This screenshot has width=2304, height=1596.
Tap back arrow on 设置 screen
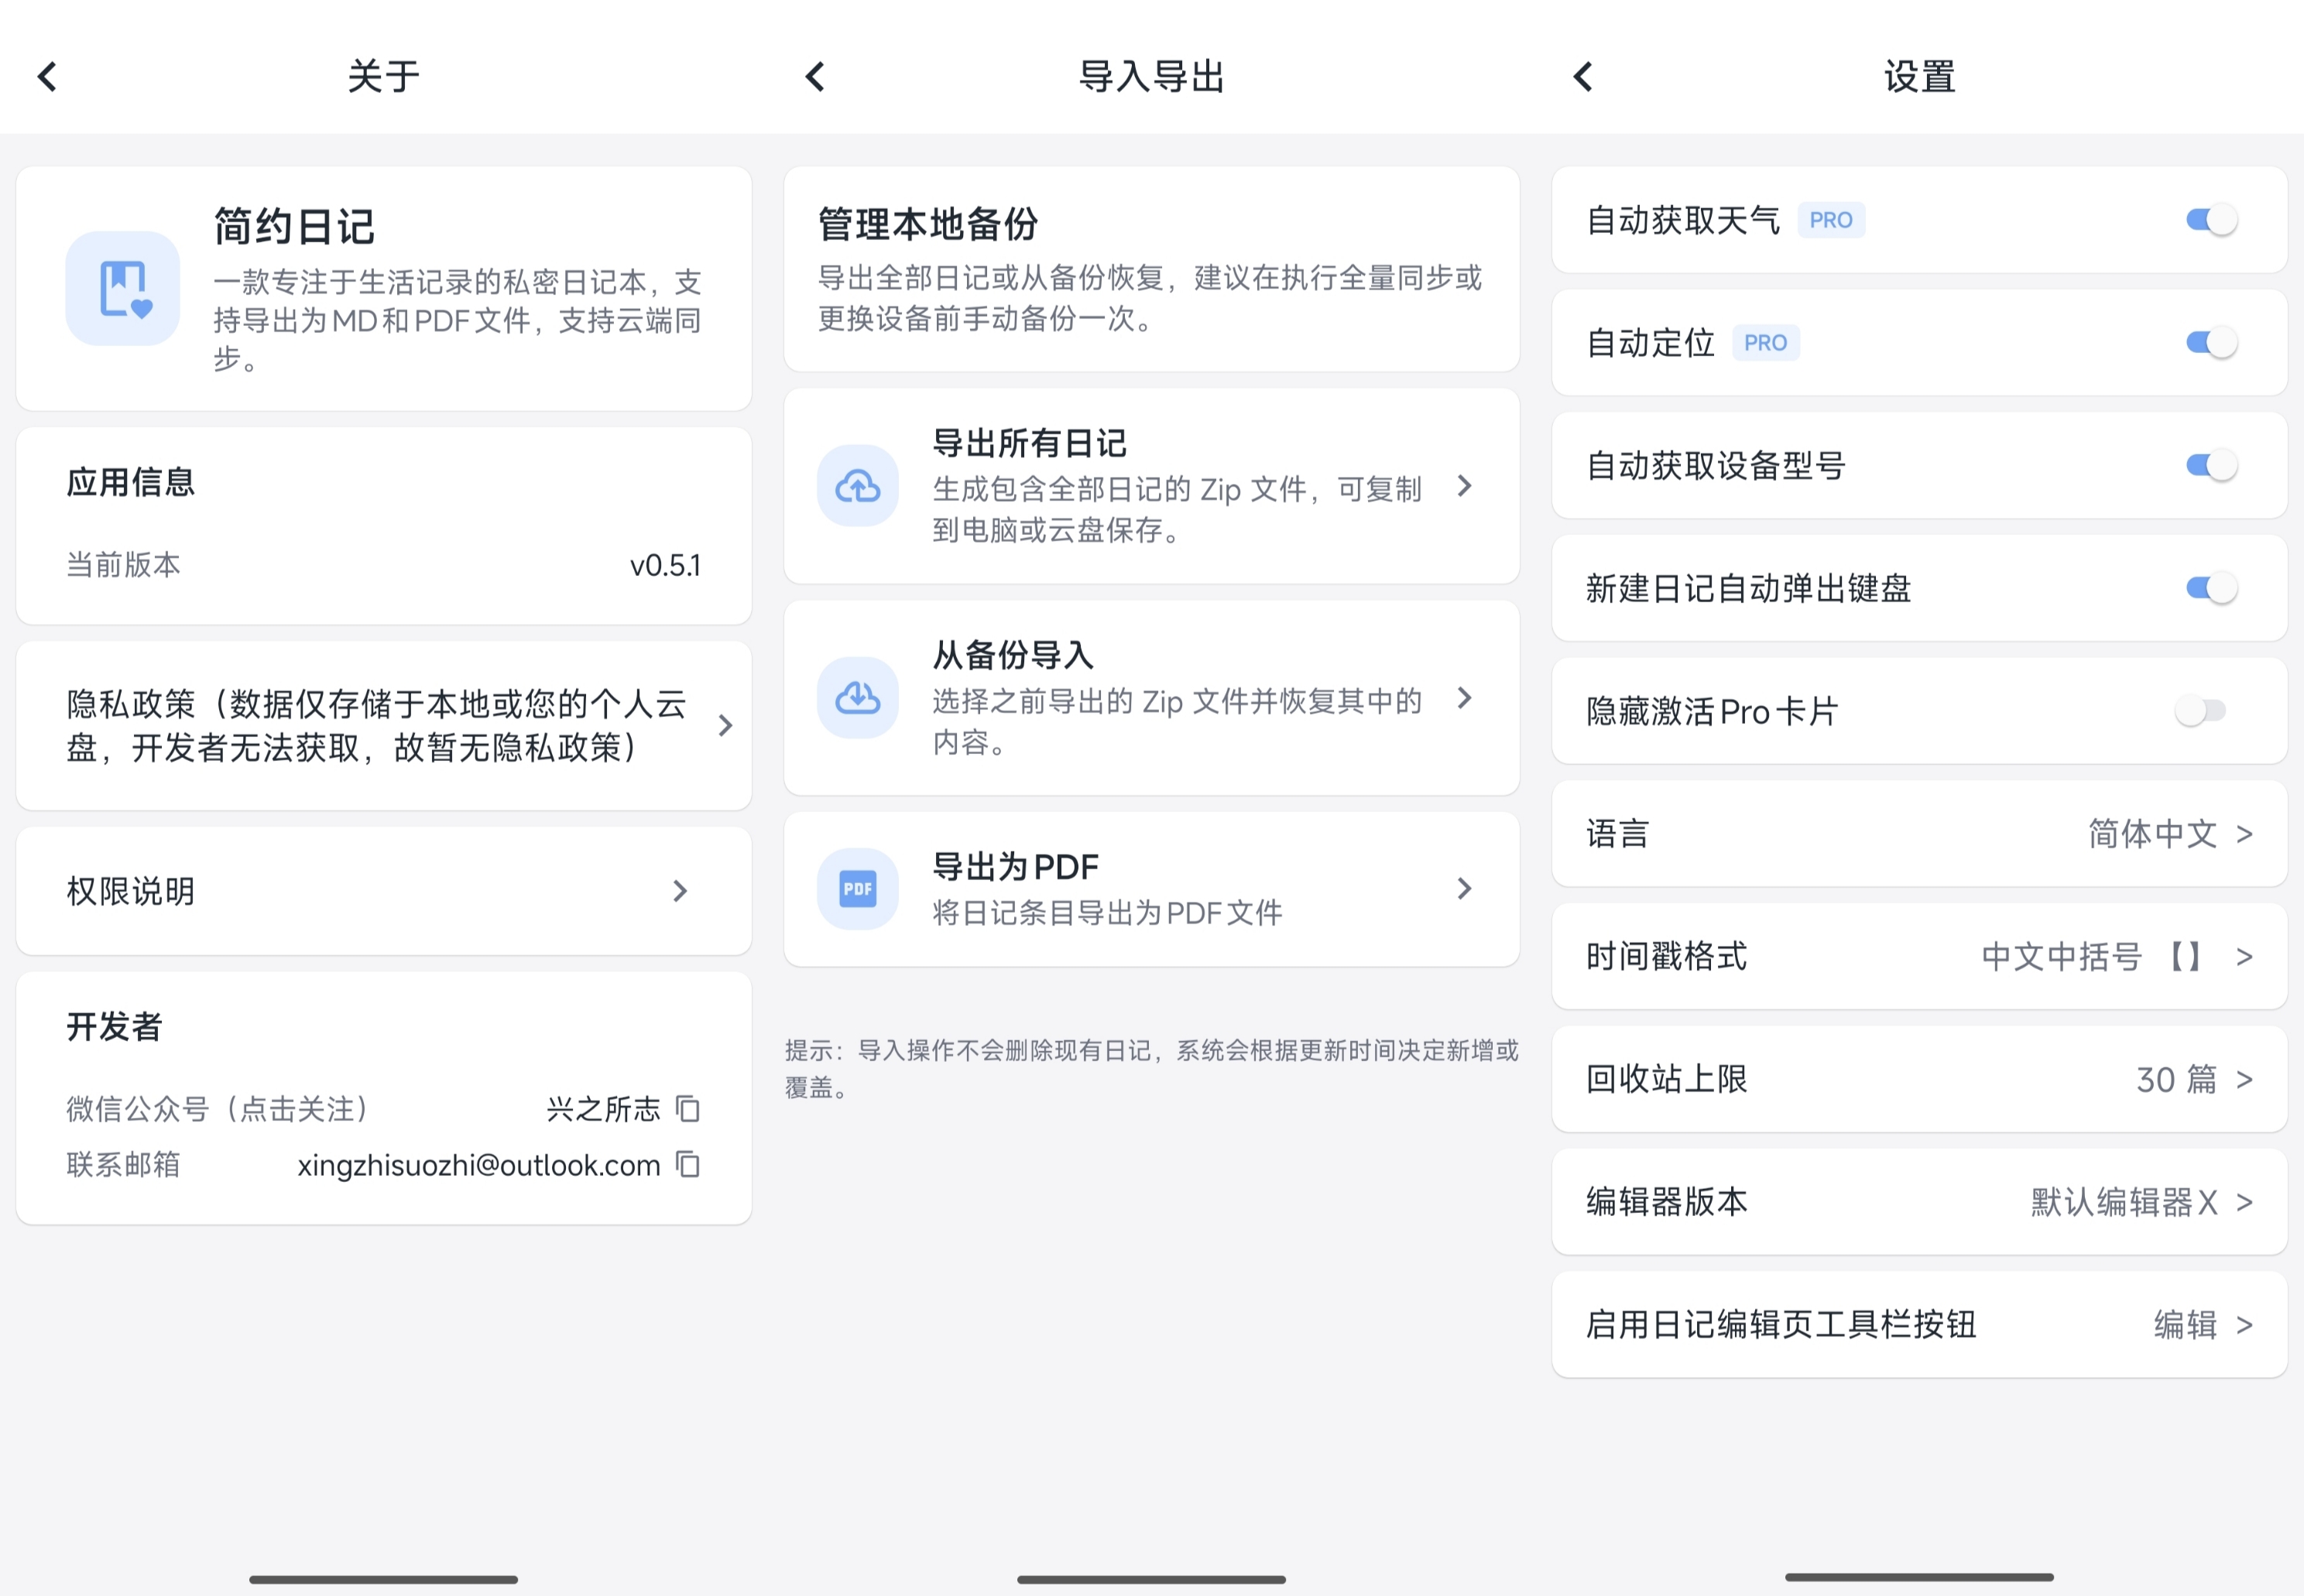[1583, 76]
